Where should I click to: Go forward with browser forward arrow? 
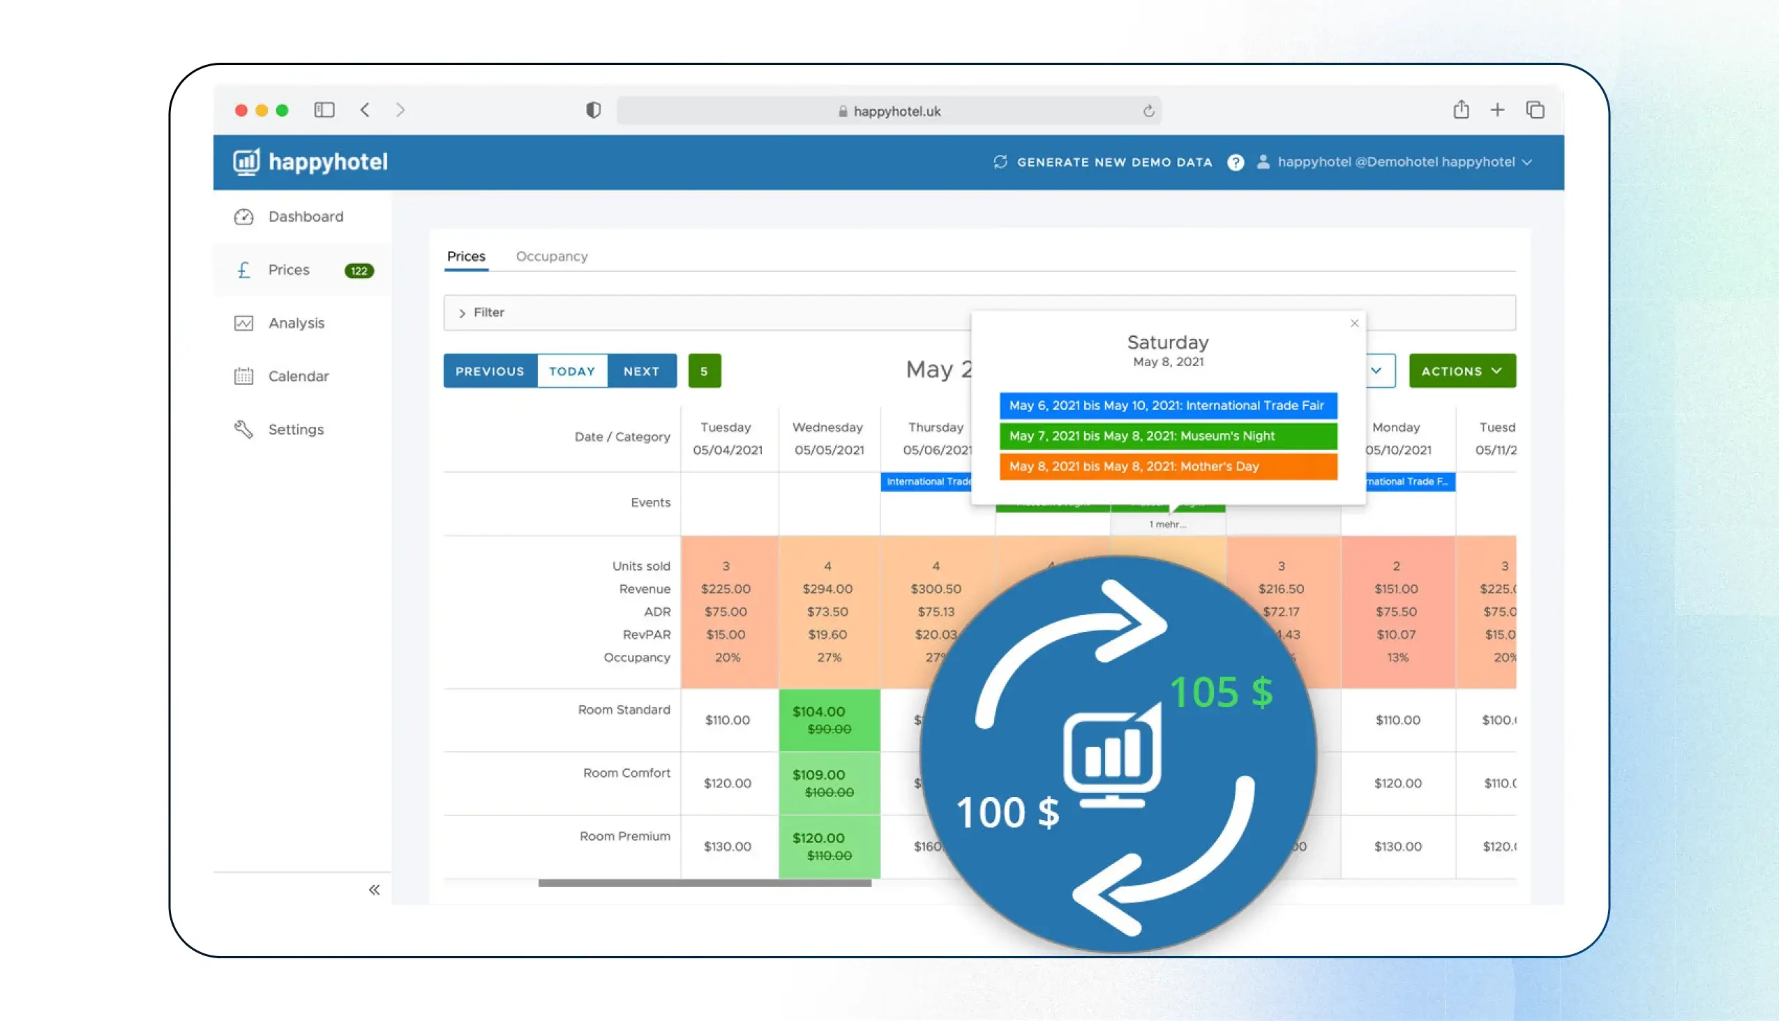click(400, 110)
